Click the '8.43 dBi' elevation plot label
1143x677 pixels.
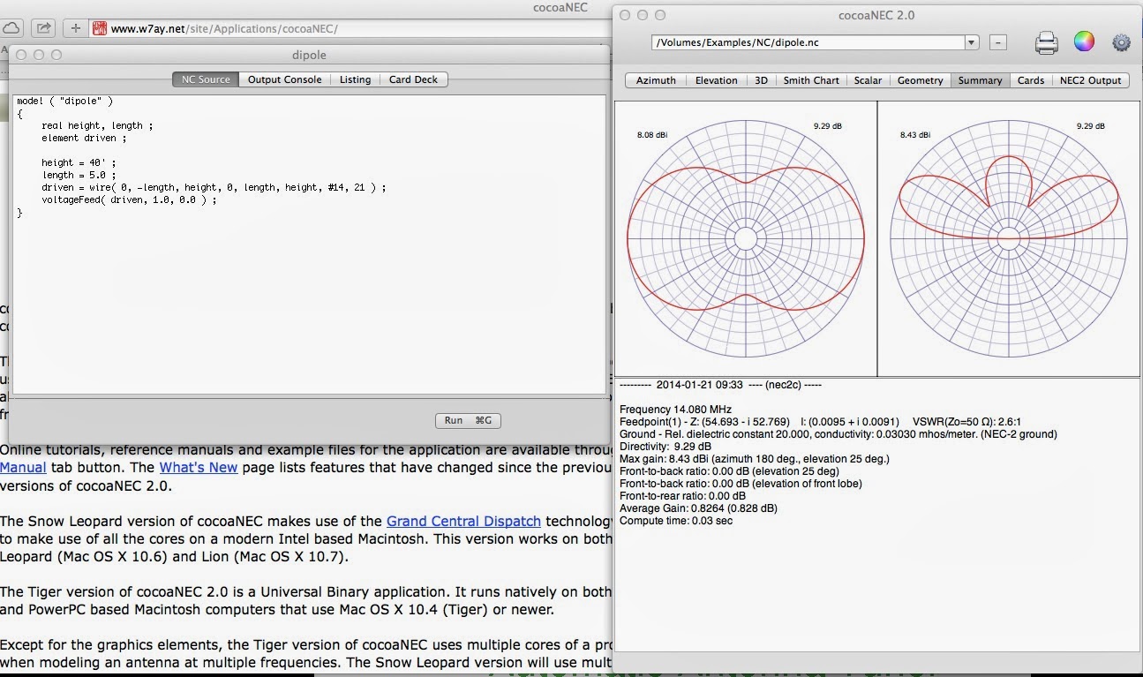click(915, 135)
